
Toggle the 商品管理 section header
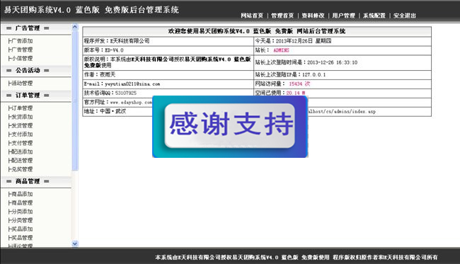28,181
